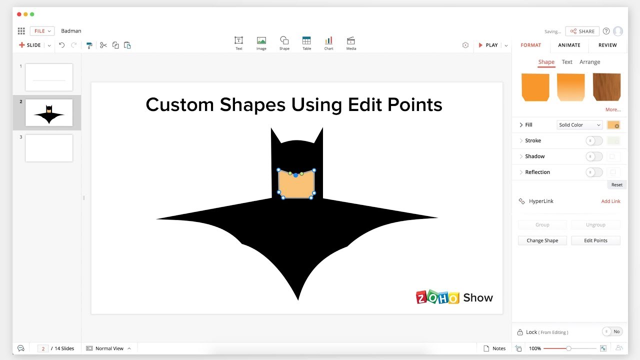Open the Solid Color fill type dropdown
The width and height of the screenshot is (640, 360).
tap(579, 125)
